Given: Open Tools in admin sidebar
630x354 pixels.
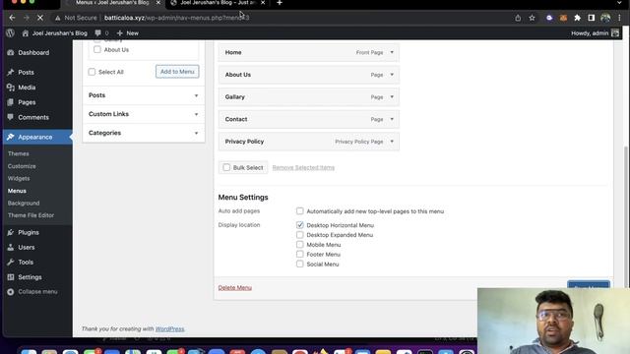Looking at the screenshot, I should (x=26, y=263).
